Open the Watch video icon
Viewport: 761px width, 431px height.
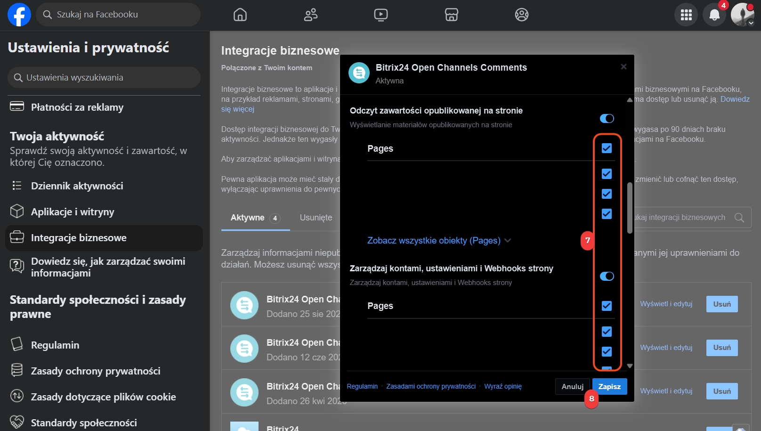381,15
